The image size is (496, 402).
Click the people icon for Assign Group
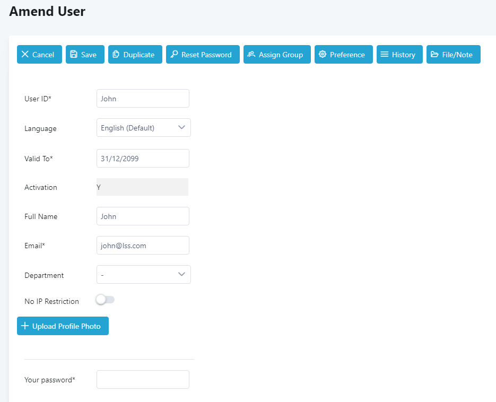251,55
